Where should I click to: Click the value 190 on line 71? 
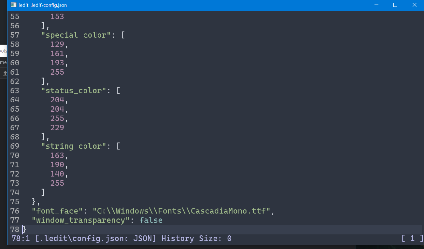click(x=57, y=165)
